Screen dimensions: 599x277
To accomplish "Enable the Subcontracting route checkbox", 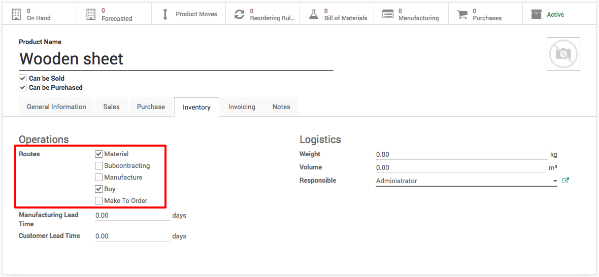I will pos(98,165).
